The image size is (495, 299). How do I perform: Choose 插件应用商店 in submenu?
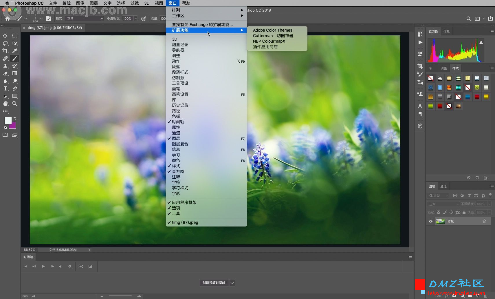coord(277,47)
